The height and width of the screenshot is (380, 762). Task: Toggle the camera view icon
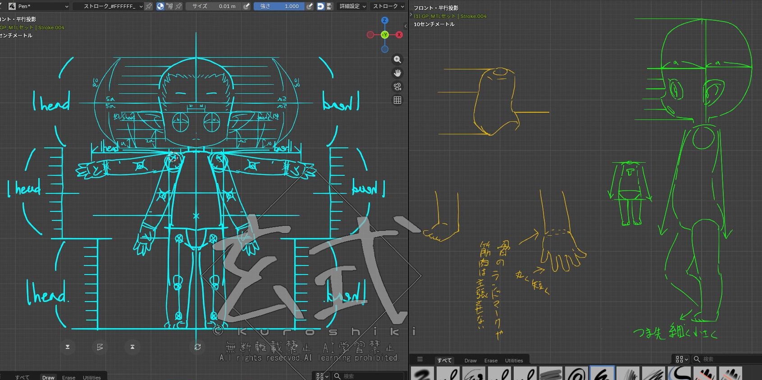click(x=397, y=87)
